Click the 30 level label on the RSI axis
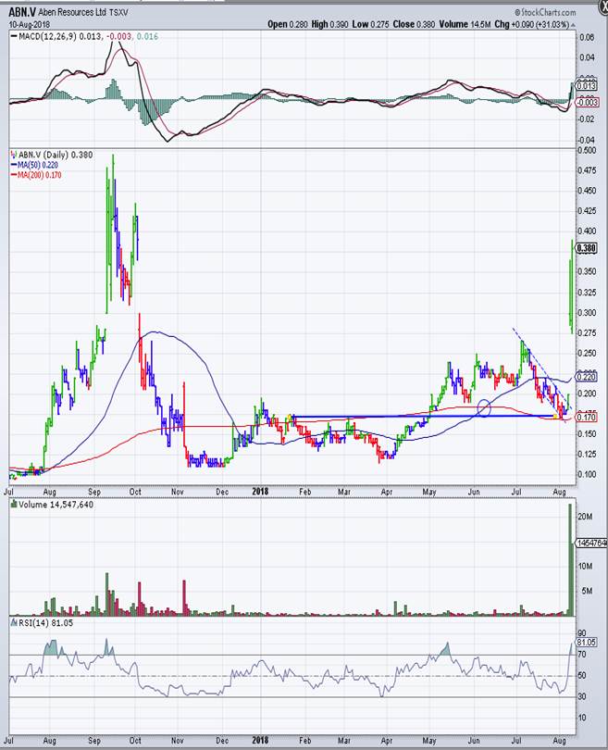 (582, 696)
